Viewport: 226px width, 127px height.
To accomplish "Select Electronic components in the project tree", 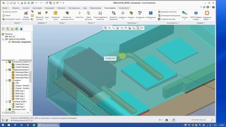I will 21,42.
